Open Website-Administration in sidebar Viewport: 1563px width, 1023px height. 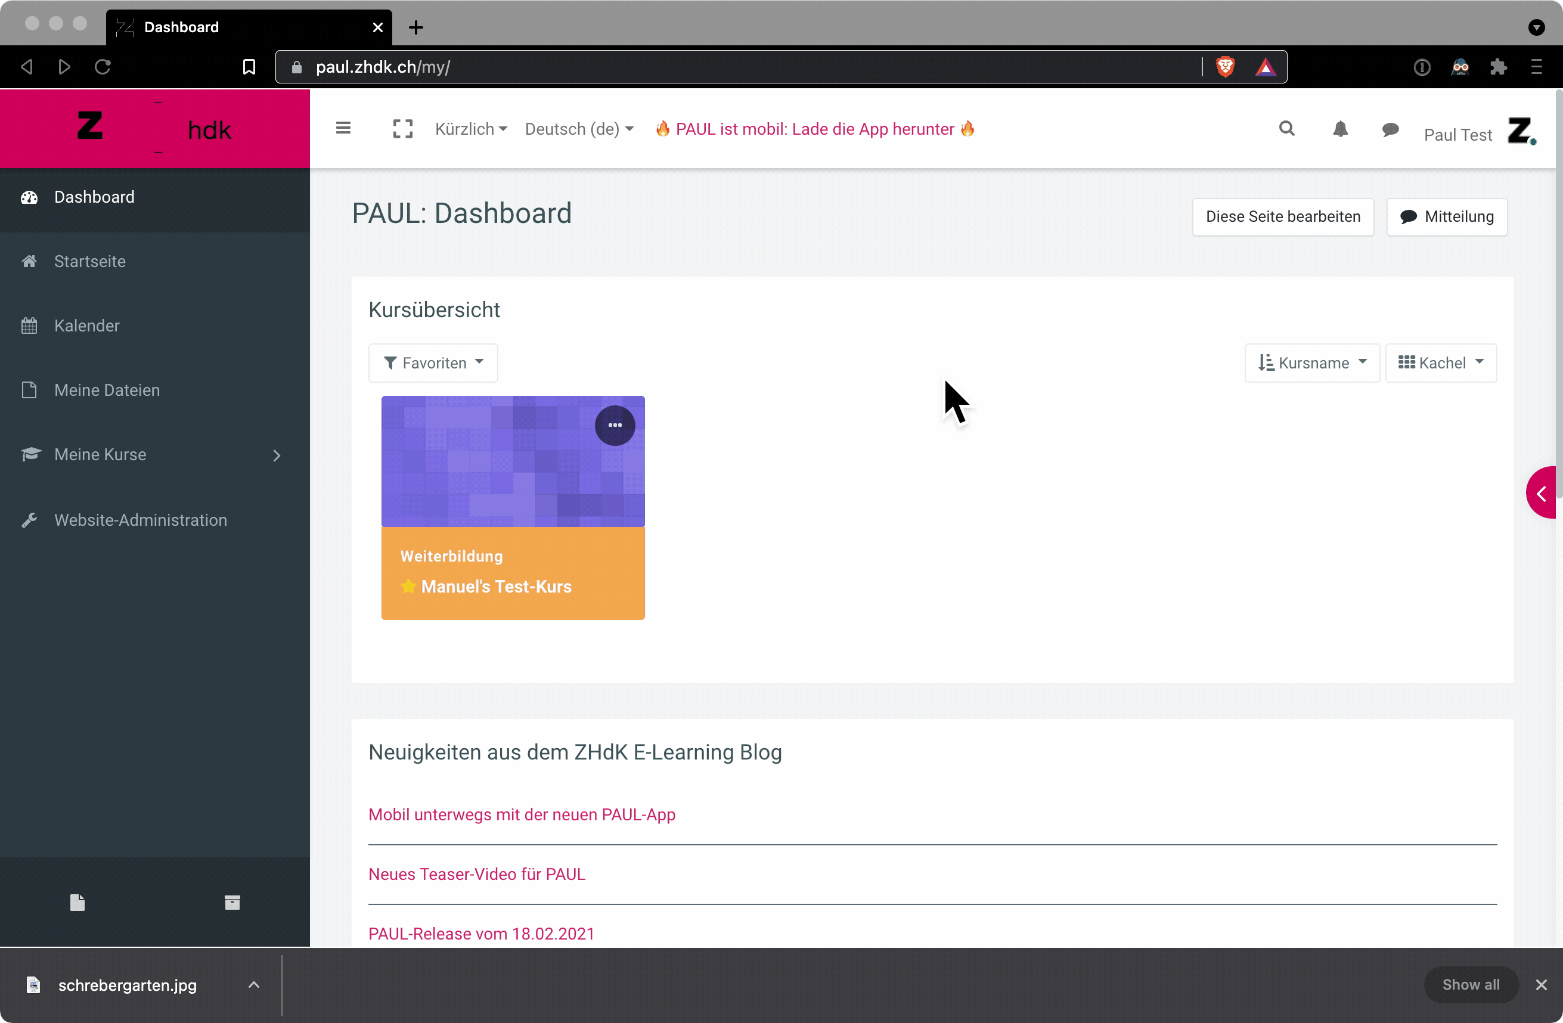[141, 520]
